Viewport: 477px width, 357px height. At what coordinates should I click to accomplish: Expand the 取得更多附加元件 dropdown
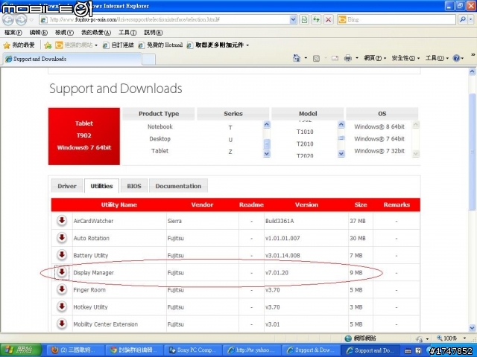tap(247, 45)
